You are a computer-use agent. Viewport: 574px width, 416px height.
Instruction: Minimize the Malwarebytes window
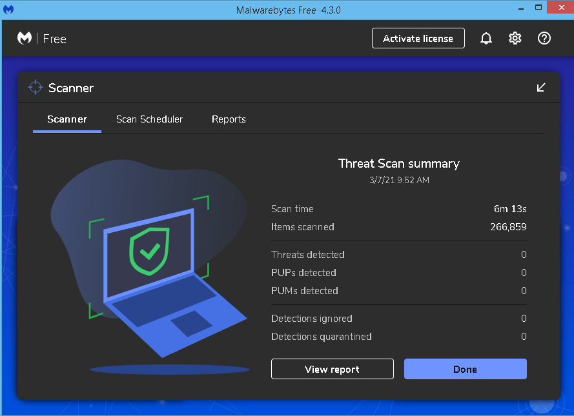(520, 8)
